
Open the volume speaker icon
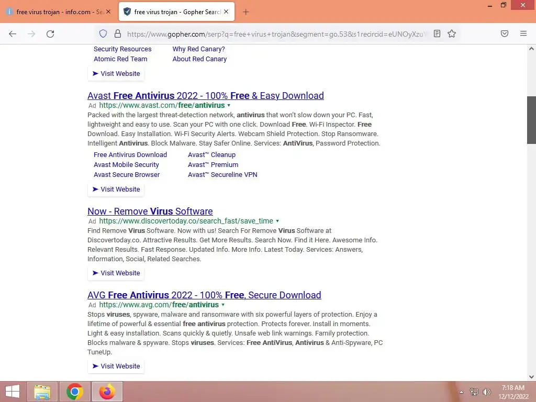point(487,392)
